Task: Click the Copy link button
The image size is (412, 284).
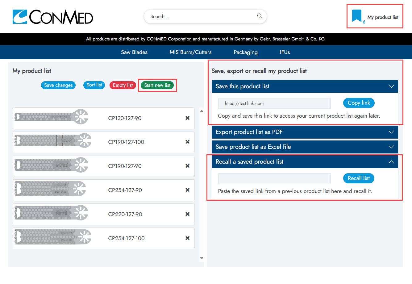Action: pos(359,103)
